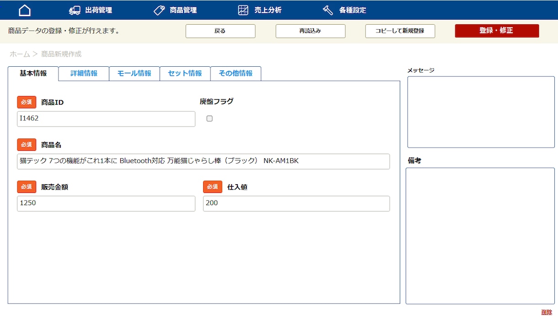Select the 基本情報 tab
Screen dimensions: 558x319
[33, 74]
